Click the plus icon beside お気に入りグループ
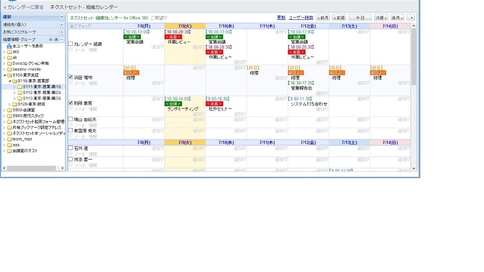Image resolution: width=484 pixels, height=272 pixels. 62,32
